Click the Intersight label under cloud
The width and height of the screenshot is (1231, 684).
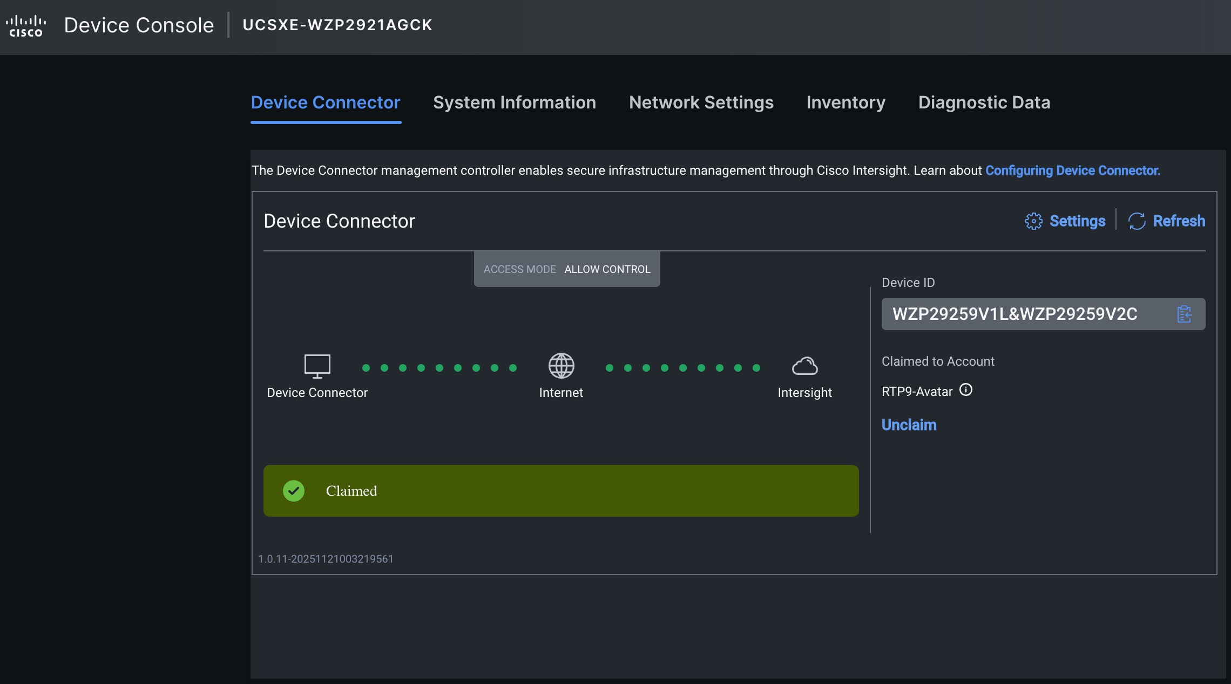pos(804,393)
